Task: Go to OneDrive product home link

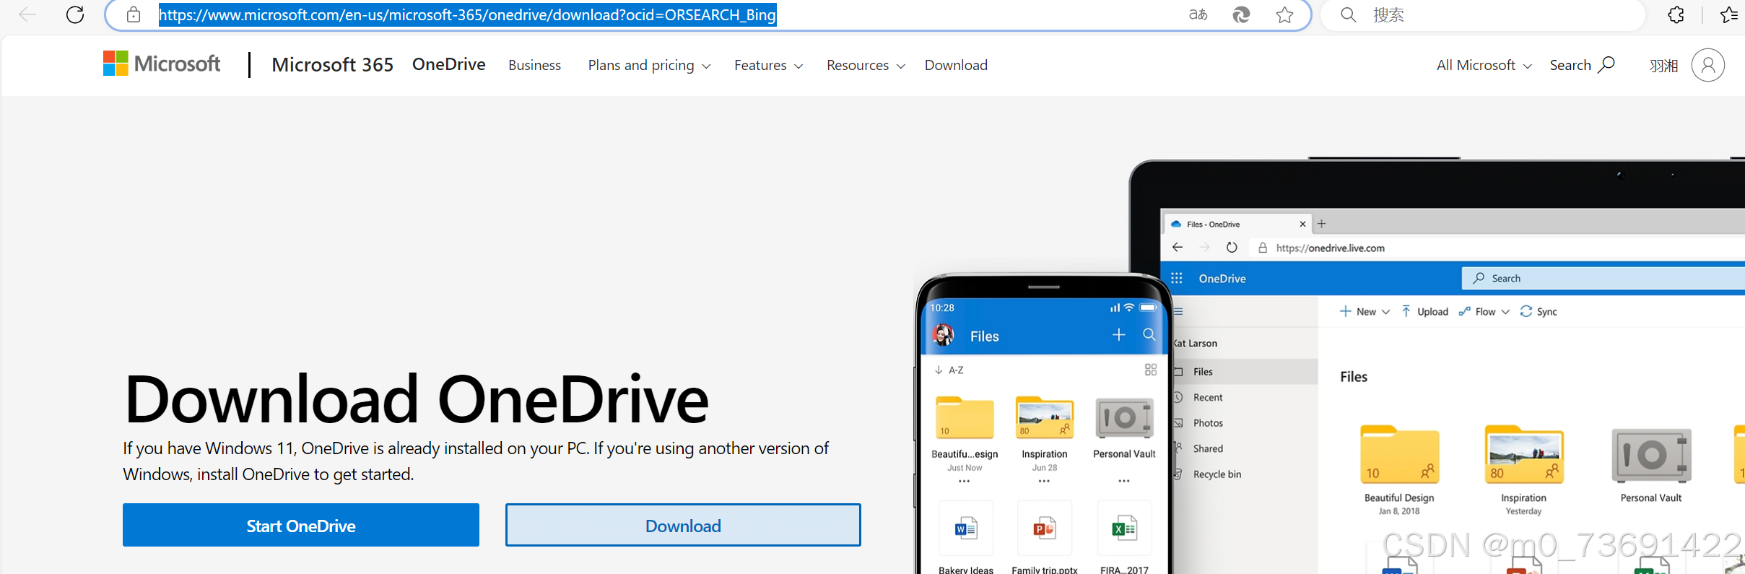Action: tap(449, 64)
